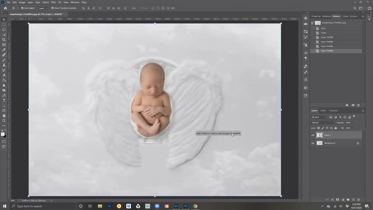
Task: Toggle visibility of Layer 1
Action: [313, 135]
